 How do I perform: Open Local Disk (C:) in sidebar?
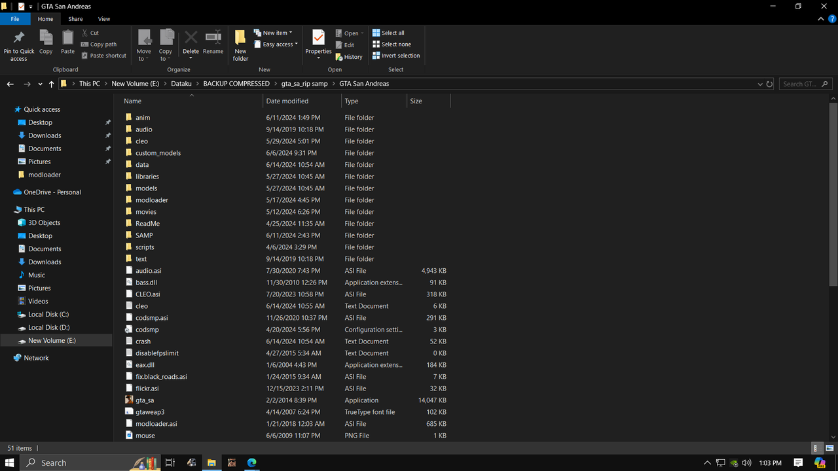[x=48, y=314]
